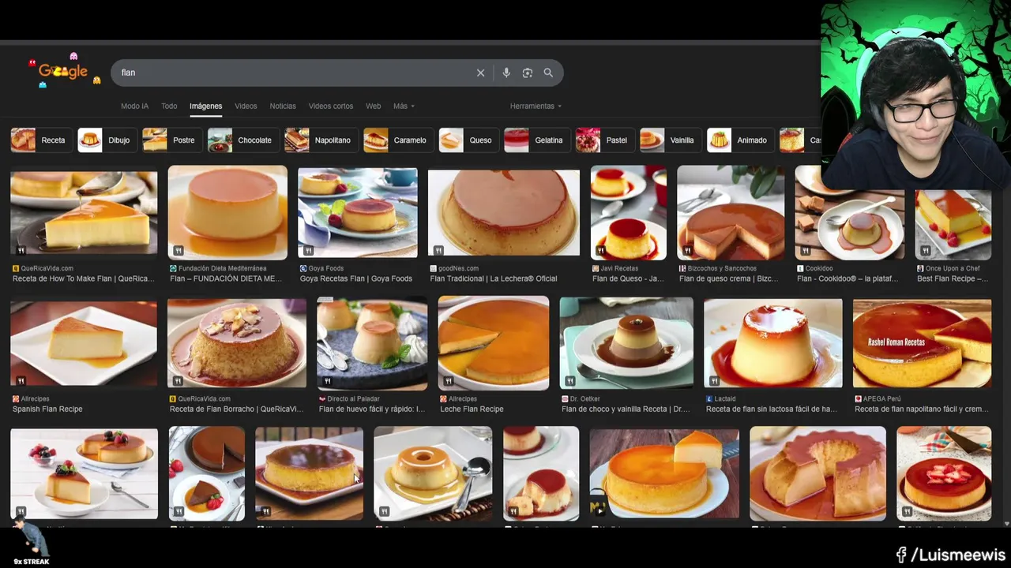
Task: Open the APEGA Perú flan napolitano image
Action: click(x=922, y=343)
